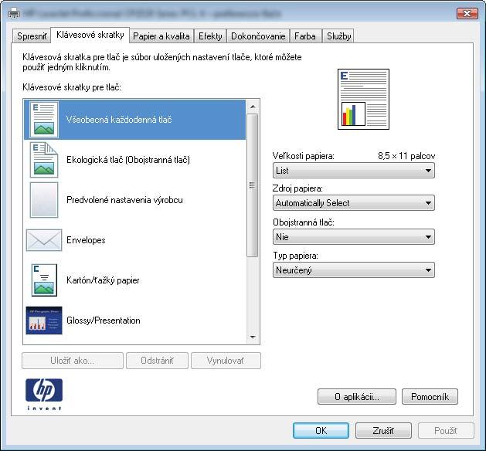This screenshot has width=486, height=451.
Task: Click the Envelopes envelope icon
Action: tap(44, 240)
